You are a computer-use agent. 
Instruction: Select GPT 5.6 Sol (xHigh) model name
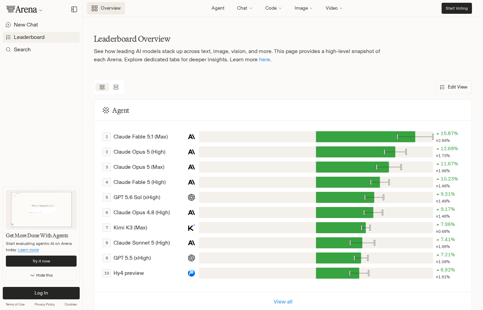click(137, 197)
